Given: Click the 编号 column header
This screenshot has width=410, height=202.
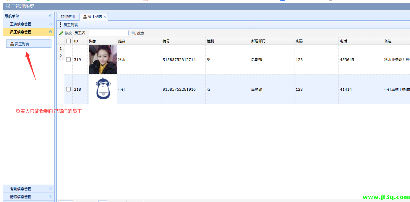Looking at the screenshot, I should point(166,41).
